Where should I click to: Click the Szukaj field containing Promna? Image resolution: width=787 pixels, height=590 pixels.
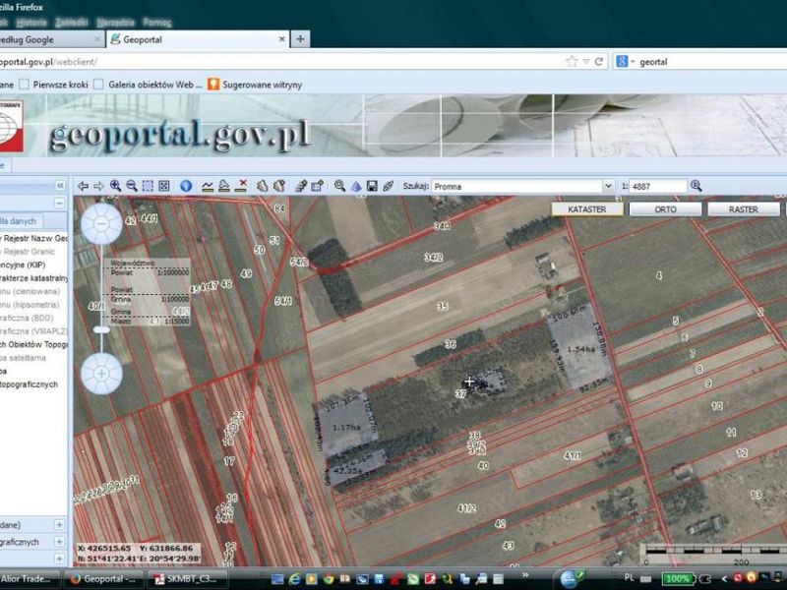(517, 186)
